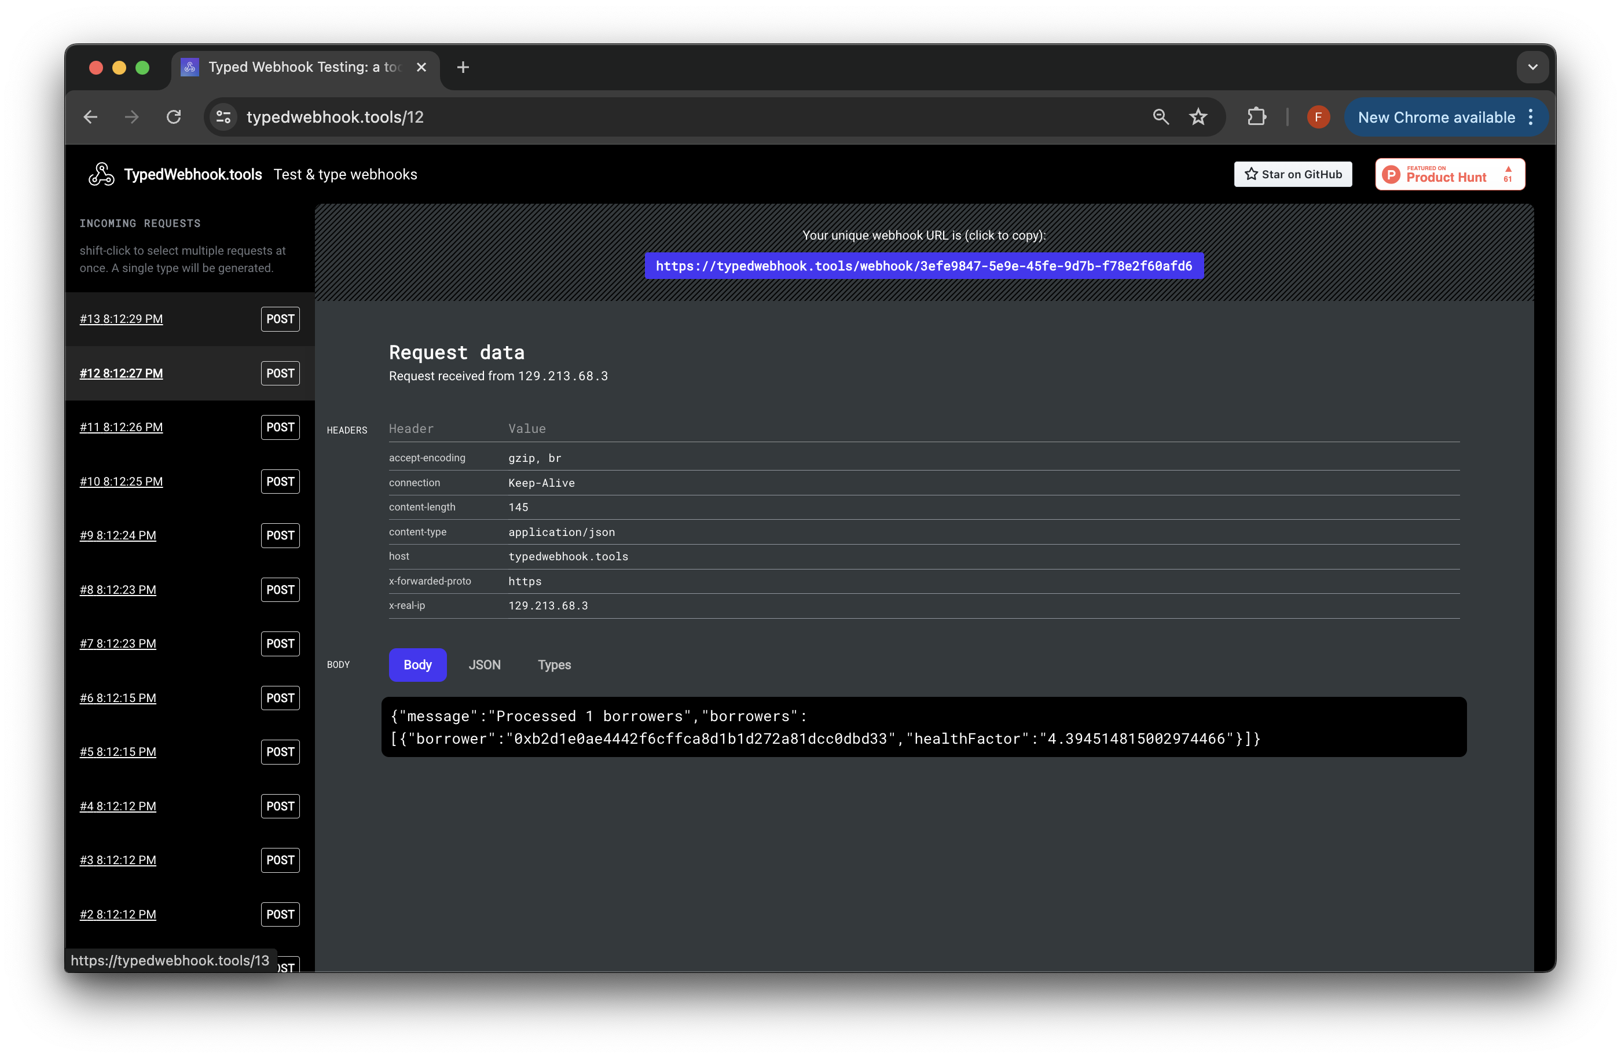Click the TypedWebhook.tools logo icon

(x=101, y=174)
